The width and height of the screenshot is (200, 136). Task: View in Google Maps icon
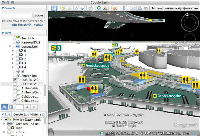(x=146, y=8)
